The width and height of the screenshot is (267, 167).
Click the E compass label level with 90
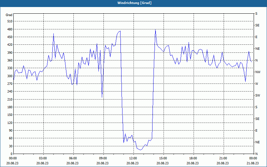256,130
